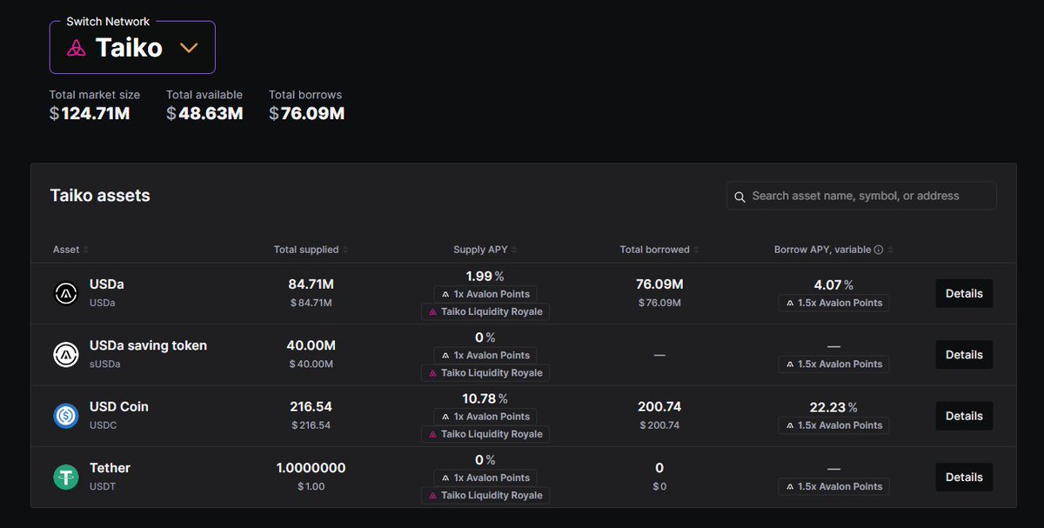The height and width of the screenshot is (528, 1044).
Task: Click 1.5x Avalon Points badge in USDC row
Action: click(833, 424)
